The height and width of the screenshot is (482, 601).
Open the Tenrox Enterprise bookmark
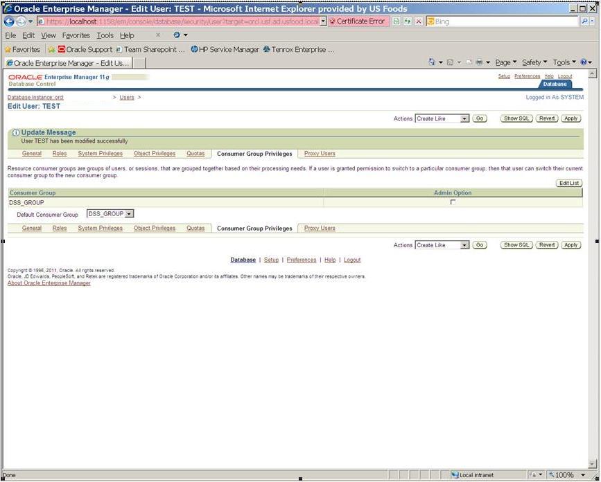click(x=299, y=49)
